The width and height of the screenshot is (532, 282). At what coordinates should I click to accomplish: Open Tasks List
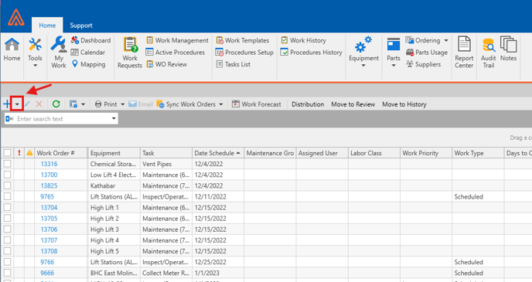(234, 64)
